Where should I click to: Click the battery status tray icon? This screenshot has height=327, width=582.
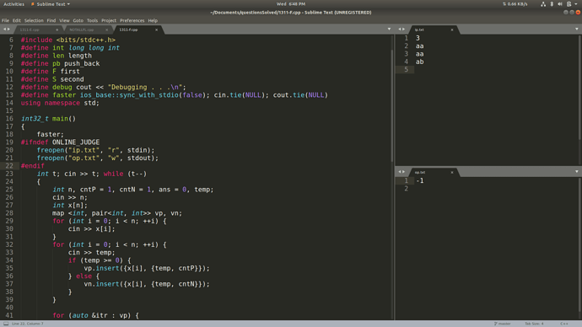(x=569, y=4)
